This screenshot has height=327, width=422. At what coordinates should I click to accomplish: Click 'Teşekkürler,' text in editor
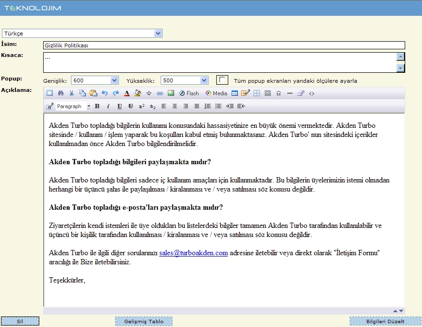tap(67, 280)
